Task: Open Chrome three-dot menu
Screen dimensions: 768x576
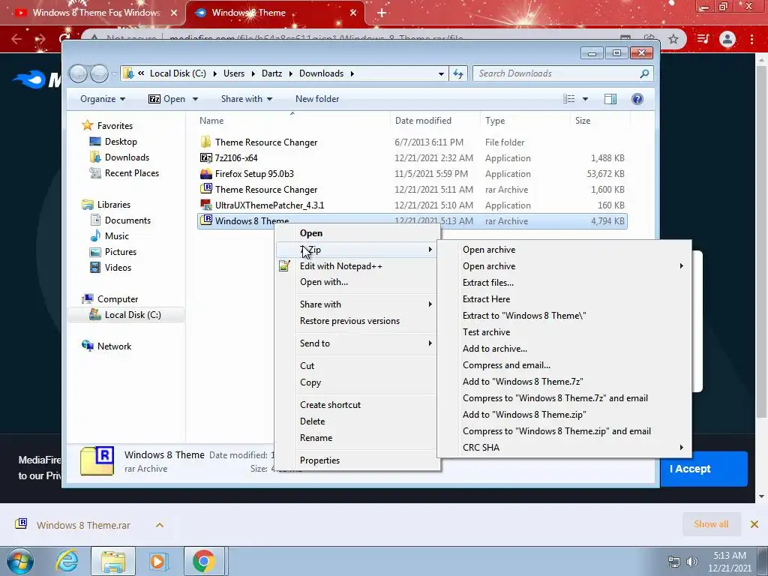Action: tap(751, 39)
